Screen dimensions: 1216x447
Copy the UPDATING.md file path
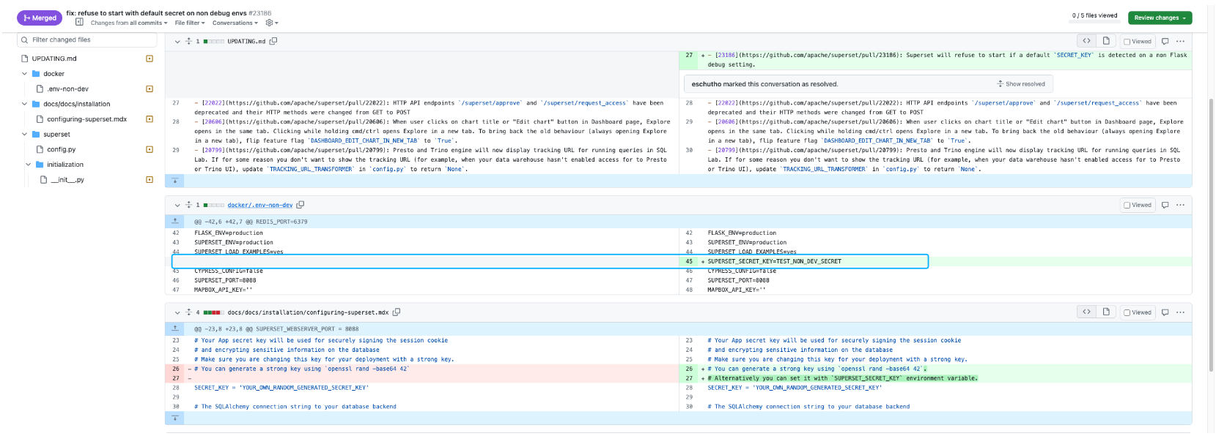coord(273,42)
